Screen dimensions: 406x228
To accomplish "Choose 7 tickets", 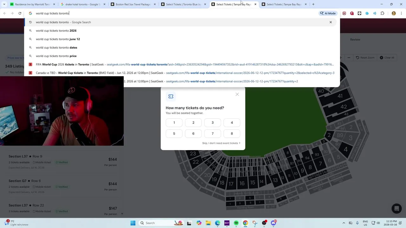I will coord(213,134).
